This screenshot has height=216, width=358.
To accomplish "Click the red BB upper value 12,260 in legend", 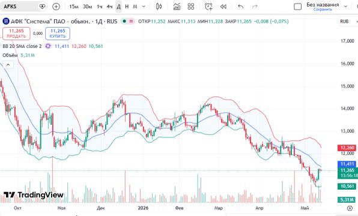I will [79, 46].
